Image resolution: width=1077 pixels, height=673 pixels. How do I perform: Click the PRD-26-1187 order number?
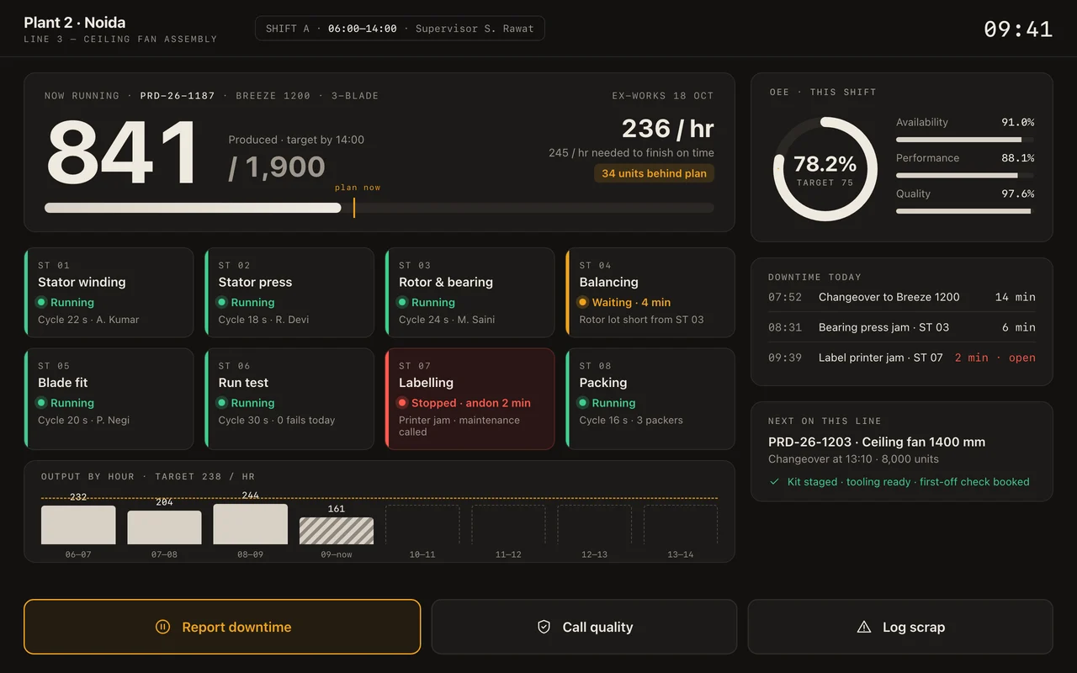click(178, 96)
